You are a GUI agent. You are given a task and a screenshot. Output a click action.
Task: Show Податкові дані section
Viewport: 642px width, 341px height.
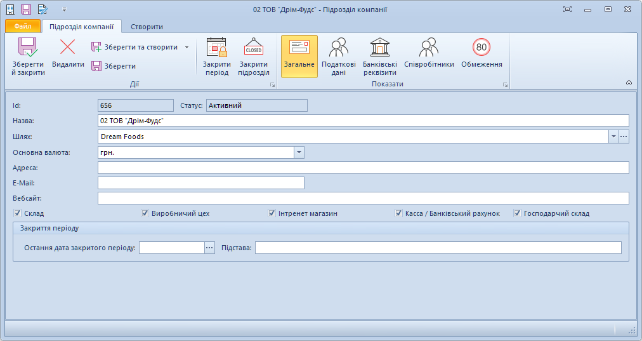pyautogui.click(x=338, y=48)
